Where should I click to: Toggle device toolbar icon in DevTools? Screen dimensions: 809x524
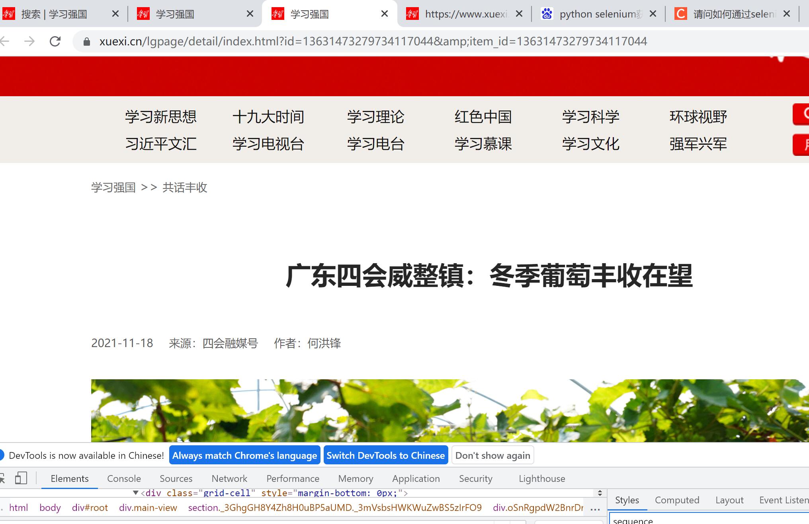21,478
